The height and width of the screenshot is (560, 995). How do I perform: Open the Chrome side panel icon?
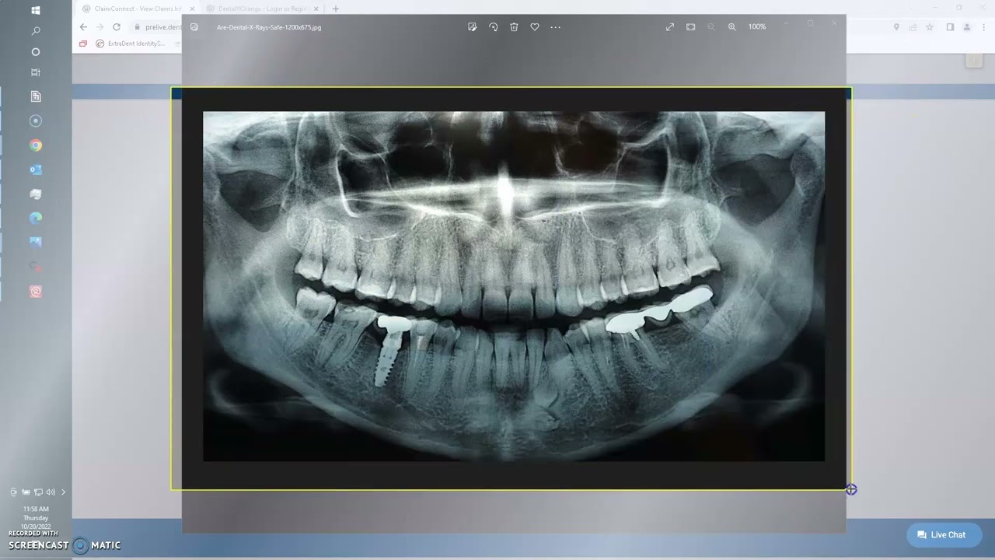(x=950, y=26)
